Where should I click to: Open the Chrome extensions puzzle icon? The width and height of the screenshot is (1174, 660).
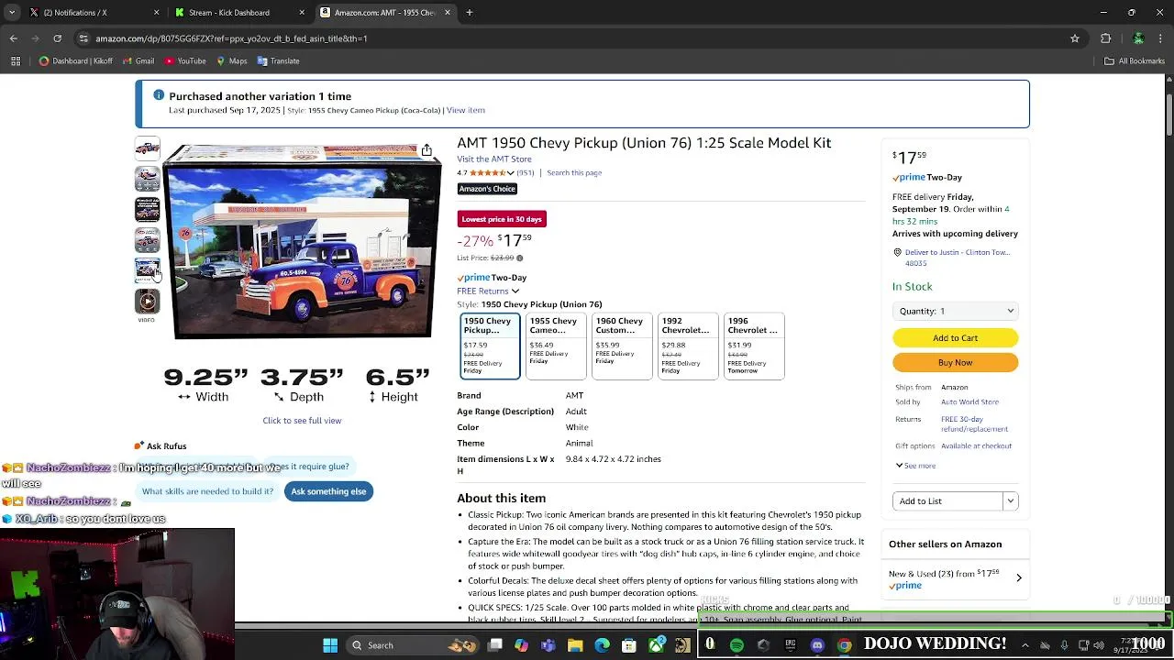1105,38
